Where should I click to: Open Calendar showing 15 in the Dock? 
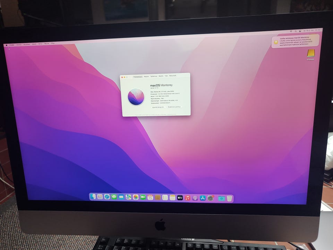[150, 198]
